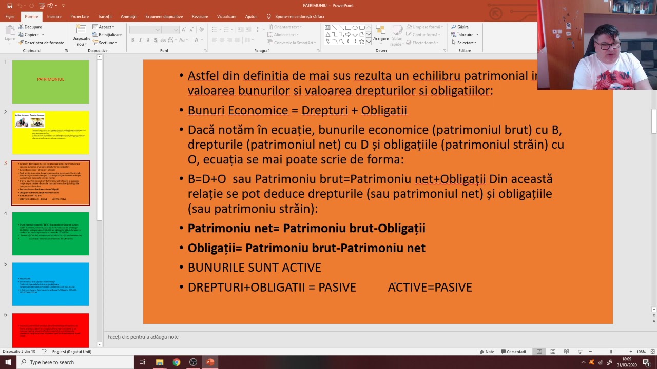The height and width of the screenshot is (369, 657).
Task: Select the star shape
Action: 361,41
